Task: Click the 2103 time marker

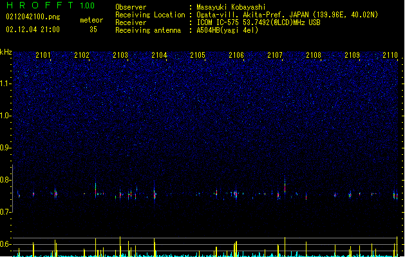Action: coord(120,55)
